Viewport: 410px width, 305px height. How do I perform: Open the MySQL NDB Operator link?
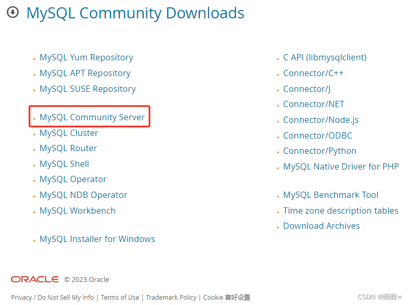(x=83, y=195)
